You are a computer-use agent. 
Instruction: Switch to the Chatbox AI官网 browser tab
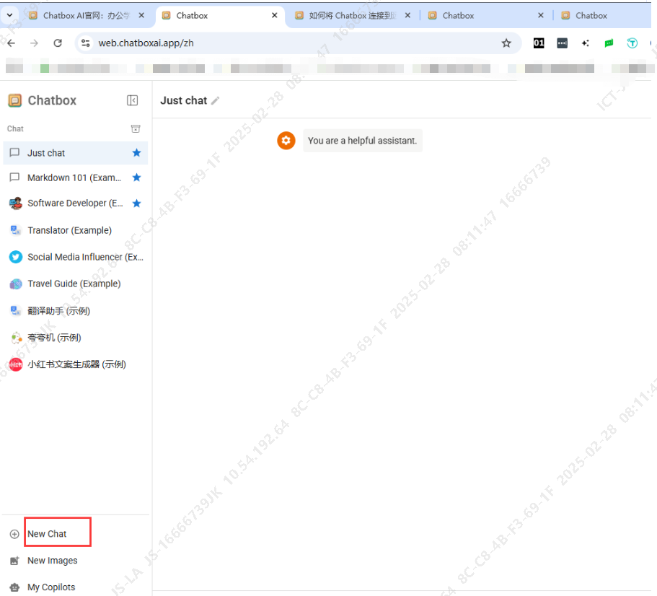coord(87,15)
